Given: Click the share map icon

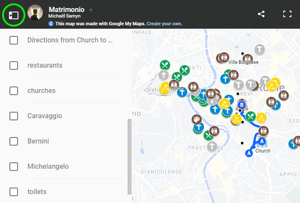Looking at the screenshot, I should [x=261, y=14].
